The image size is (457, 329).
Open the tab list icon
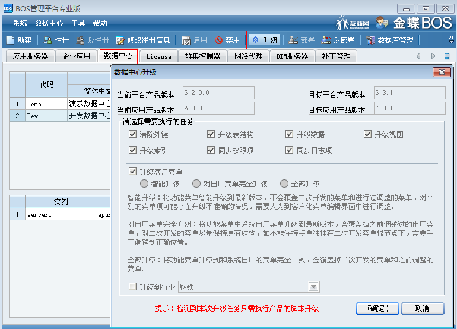click(446, 56)
